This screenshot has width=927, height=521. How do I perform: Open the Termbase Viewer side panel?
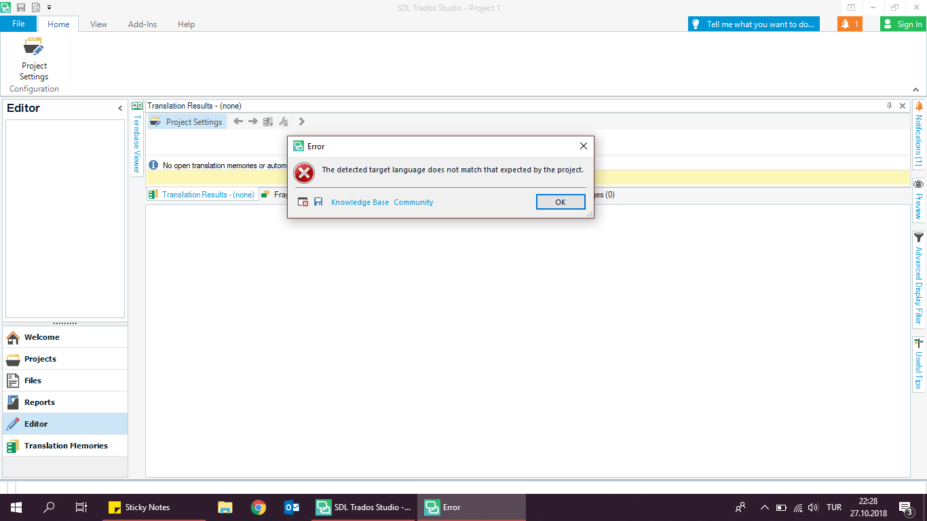tap(136, 139)
